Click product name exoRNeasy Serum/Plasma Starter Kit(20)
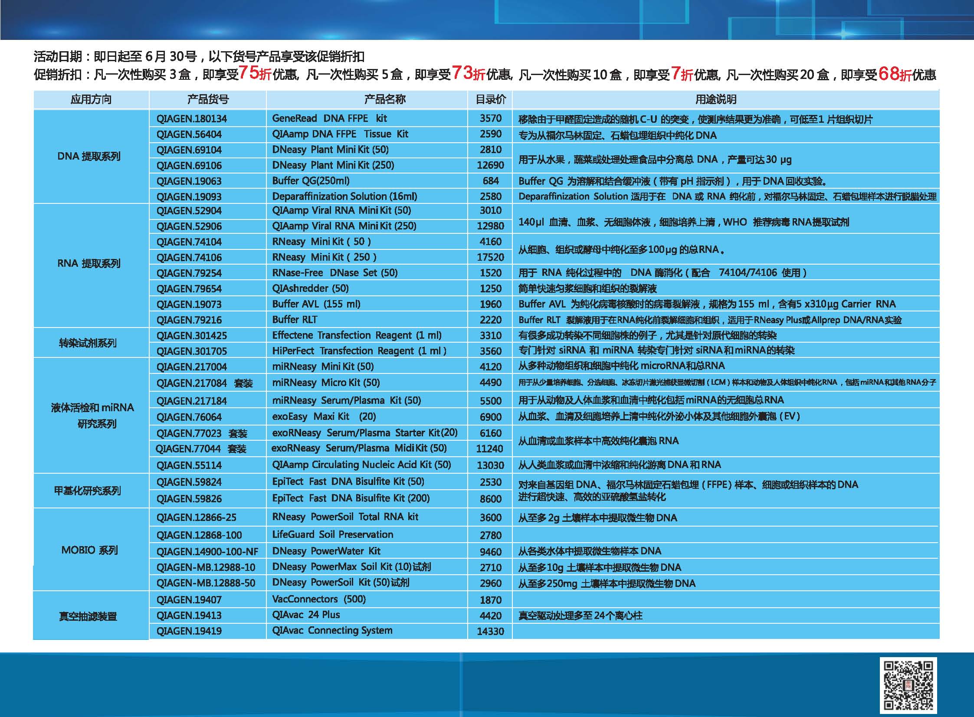The width and height of the screenshot is (974, 717). [x=365, y=433]
